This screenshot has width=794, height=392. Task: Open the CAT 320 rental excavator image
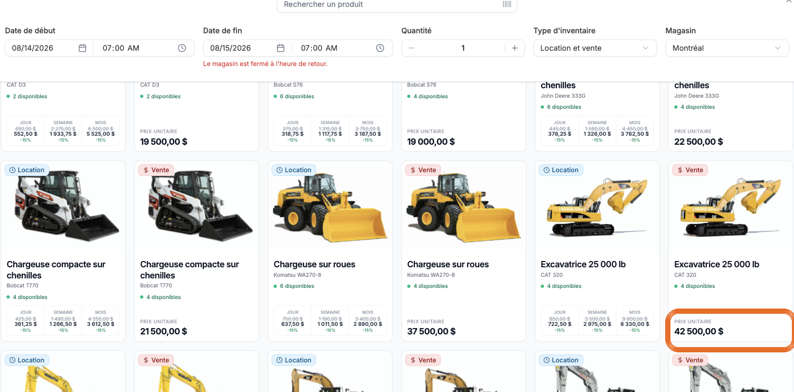pos(598,208)
